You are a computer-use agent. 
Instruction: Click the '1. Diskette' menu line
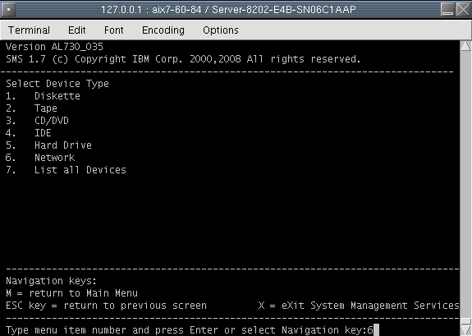tap(43, 96)
